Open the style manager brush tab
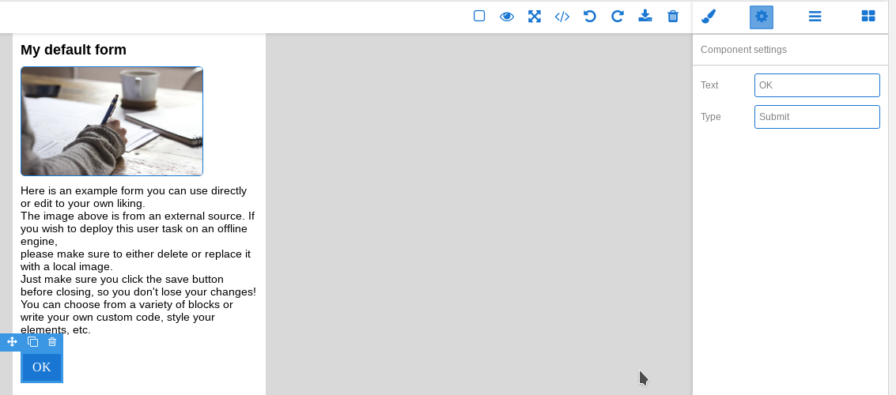The height and width of the screenshot is (395, 896). pos(709,17)
